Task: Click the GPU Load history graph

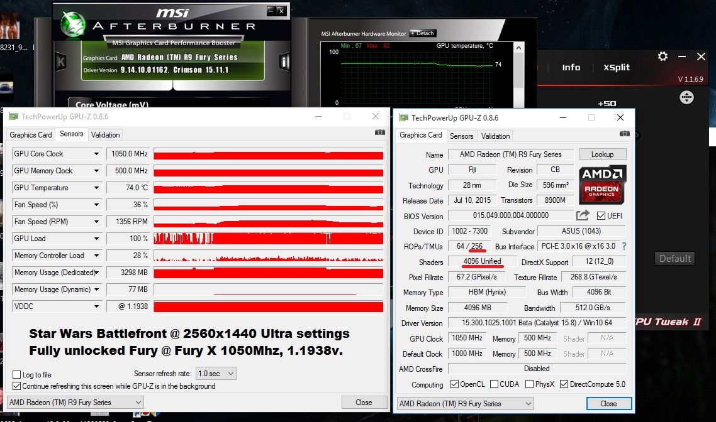Action: tap(269, 239)
